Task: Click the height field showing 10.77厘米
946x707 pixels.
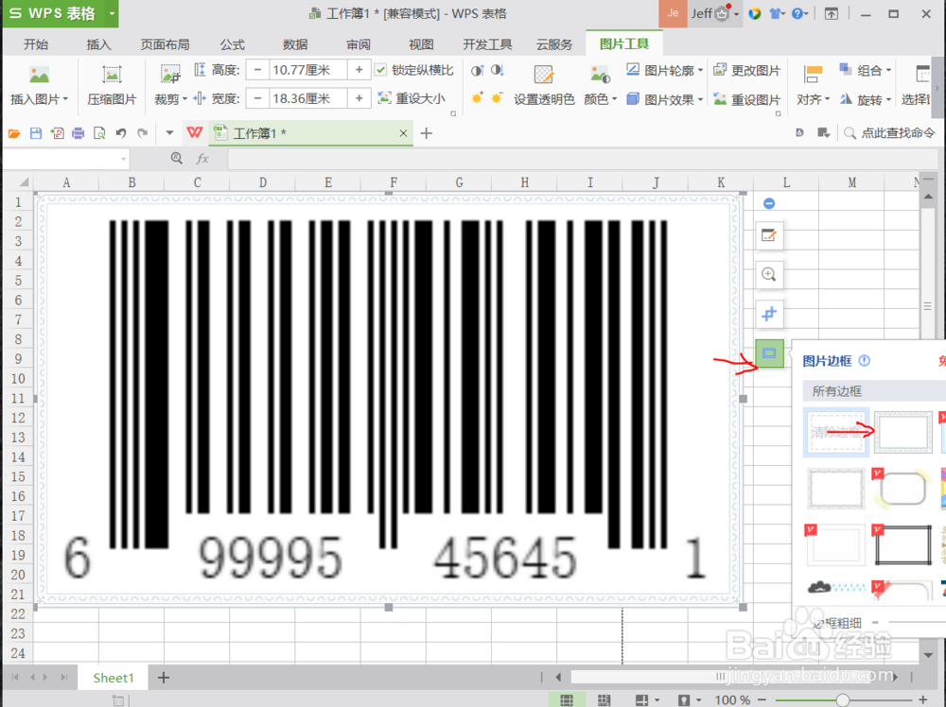Action: 307,70
